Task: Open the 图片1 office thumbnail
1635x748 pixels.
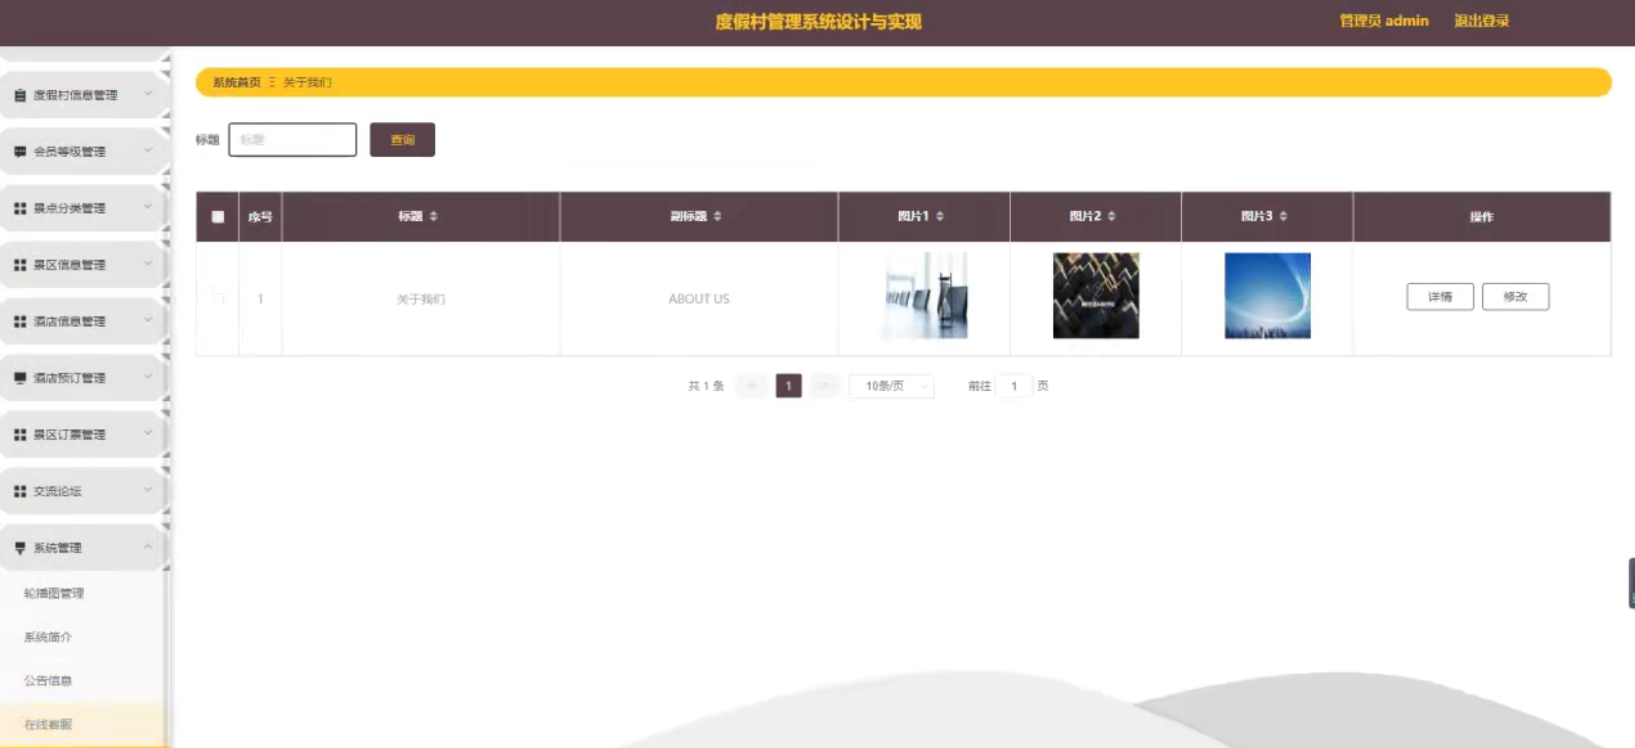Action: tap(926, 296)
